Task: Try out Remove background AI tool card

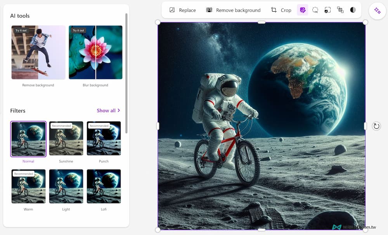Action: pos(38,52)
